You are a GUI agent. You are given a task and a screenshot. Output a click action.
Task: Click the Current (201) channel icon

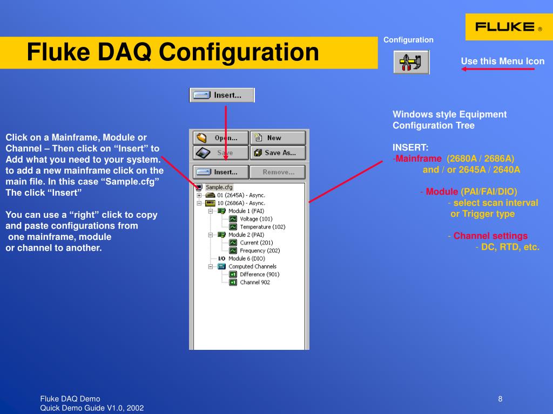coord(233,243)
